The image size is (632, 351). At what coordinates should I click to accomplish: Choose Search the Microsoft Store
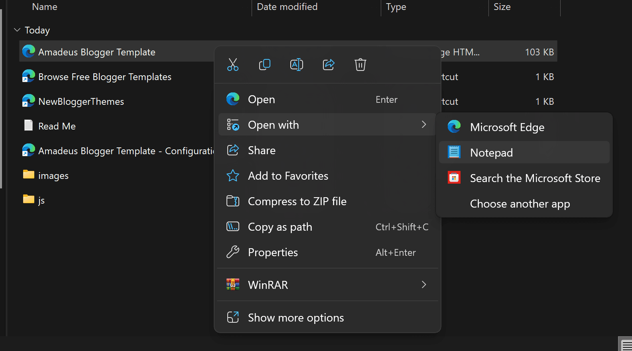[x=524, y=178]
